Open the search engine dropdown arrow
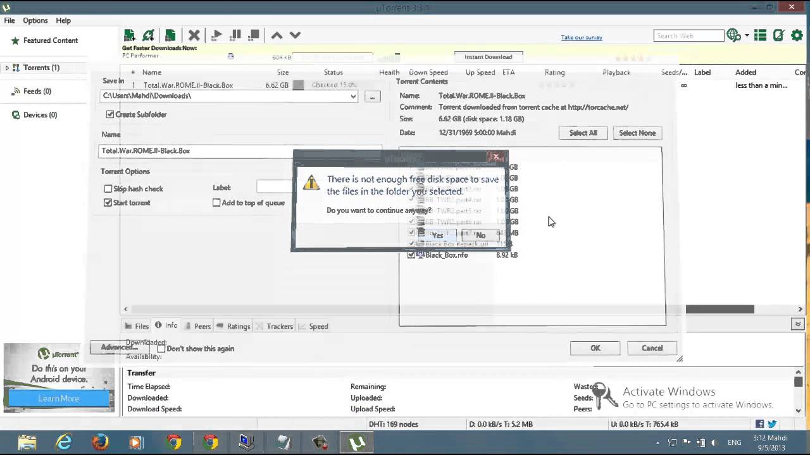810x455 pixels. pyautogui.click(x=747, y=36)
